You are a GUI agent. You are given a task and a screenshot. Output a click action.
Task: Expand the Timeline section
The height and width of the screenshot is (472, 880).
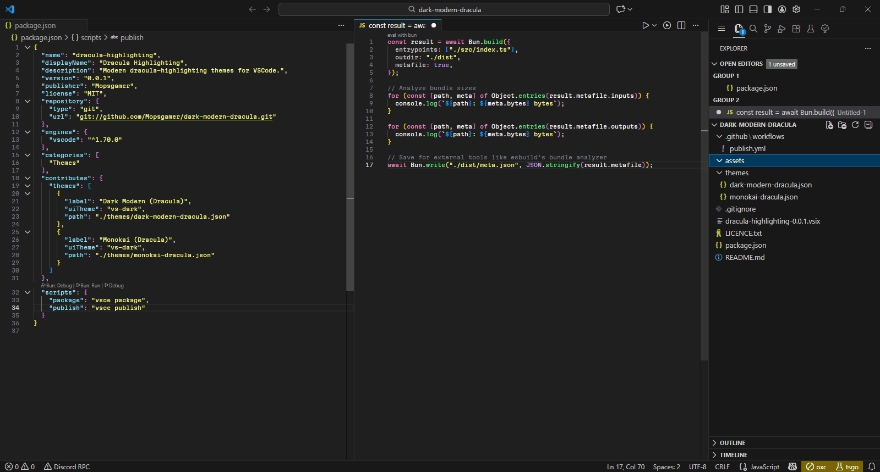pos(715,455)
